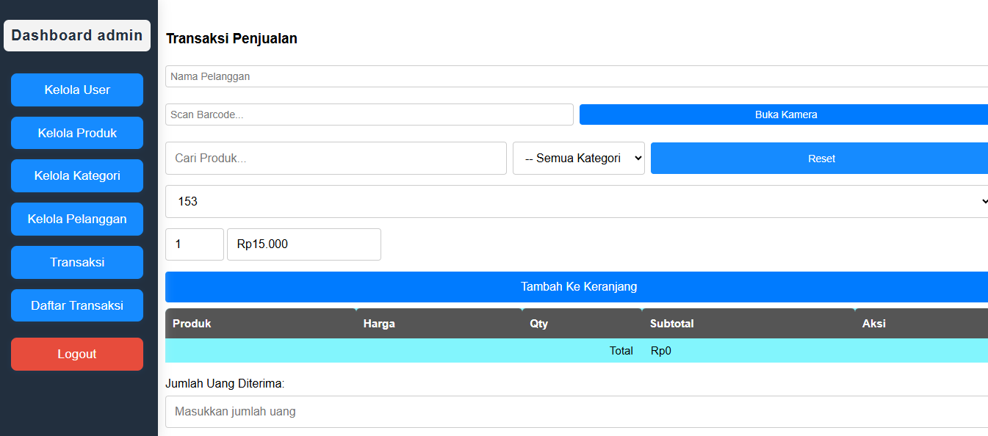This screenshot has height=436, width=988.
Task: Click the Subtotal column header
Action: pyautogui.click(x=671, y=324)
